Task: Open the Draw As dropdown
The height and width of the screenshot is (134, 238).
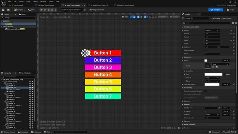Action: coord(212,78)
